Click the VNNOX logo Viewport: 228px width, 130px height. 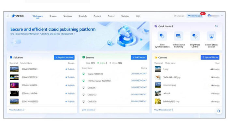(x=18, y=16)
